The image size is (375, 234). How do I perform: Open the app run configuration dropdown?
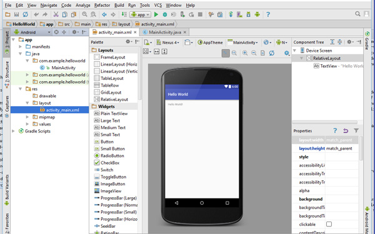click(x=140, y=14)
